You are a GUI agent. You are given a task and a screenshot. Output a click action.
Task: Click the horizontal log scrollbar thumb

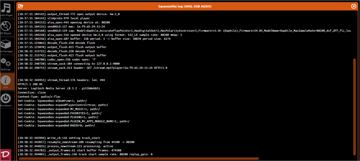click(139, 159)
